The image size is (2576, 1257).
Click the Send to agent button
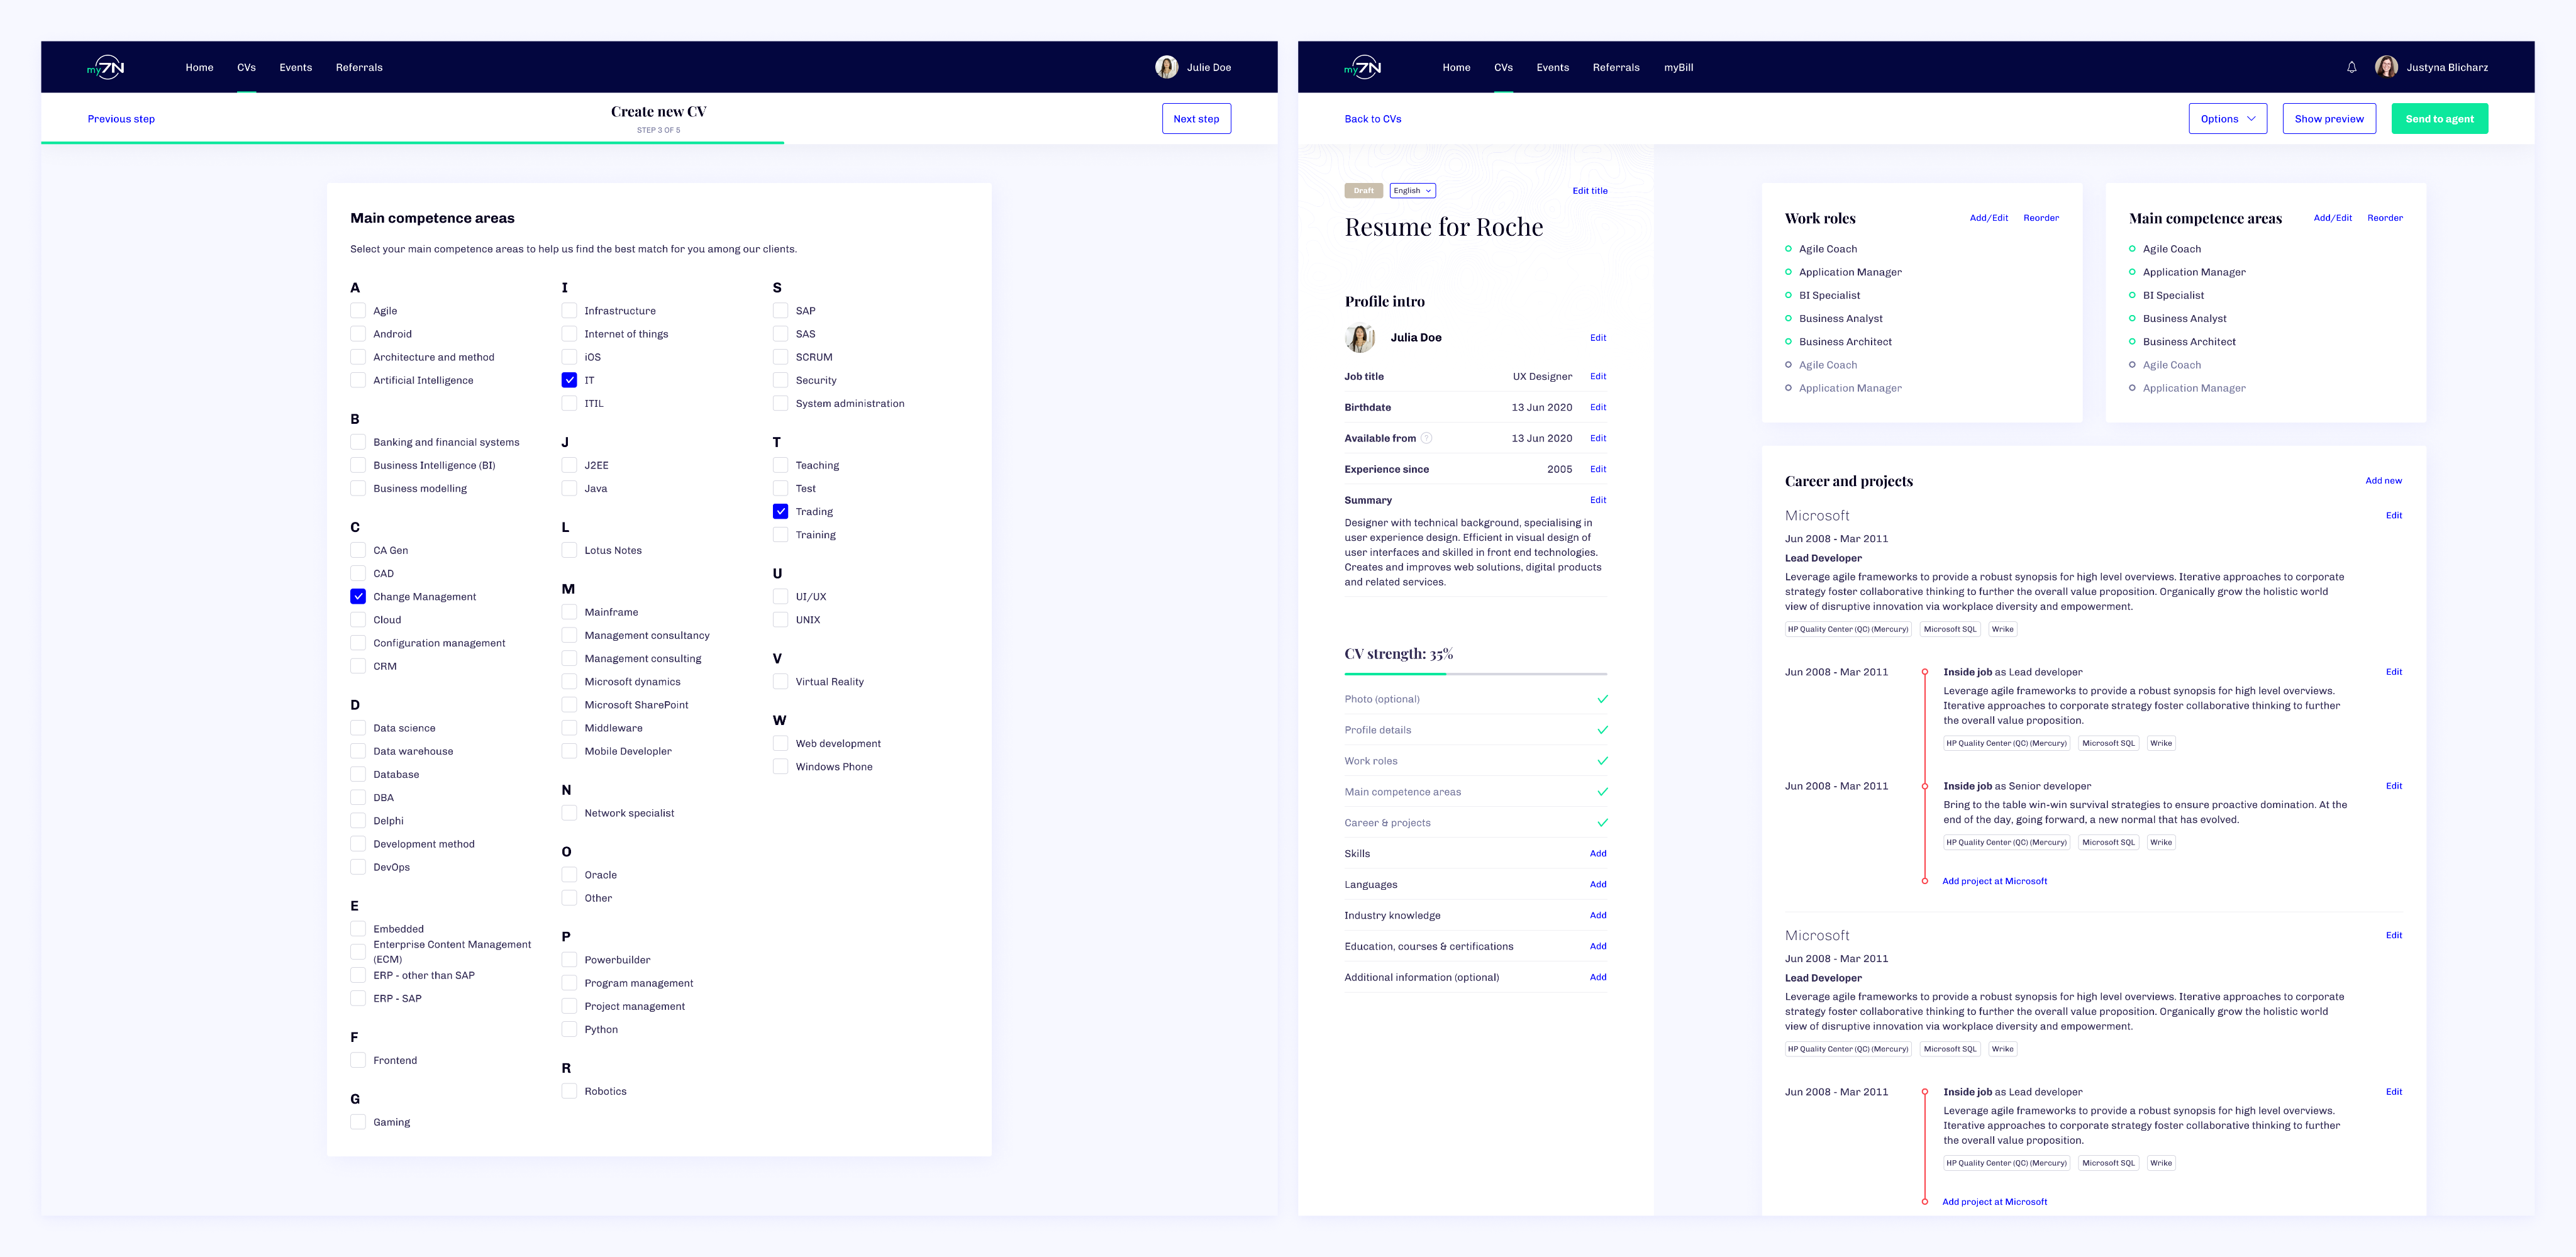tap(2439, 119)
